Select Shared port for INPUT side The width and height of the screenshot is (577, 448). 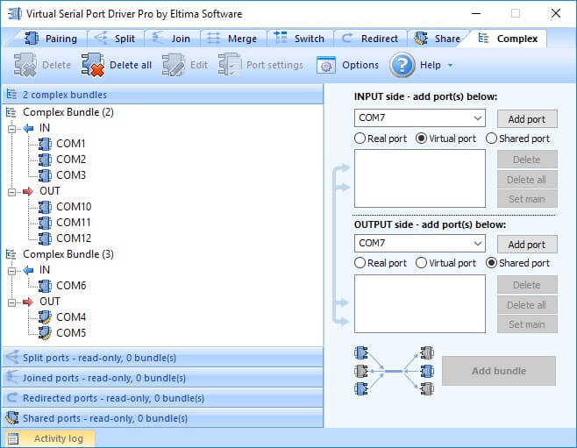pyautogui.click(x=492, y=139)
